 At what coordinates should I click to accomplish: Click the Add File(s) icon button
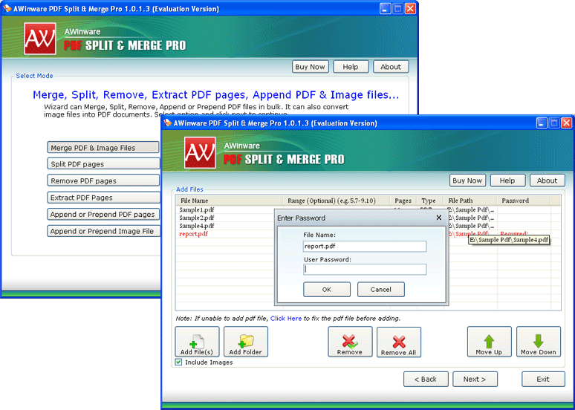[197, 342]
